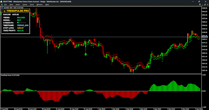Click the lightning bolt icon in TrendPulse panel
The height and width of the screenshot is (110, 209).
point(4,11)
